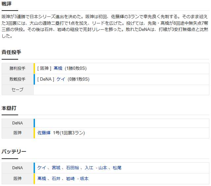This screenshot has width=211, height=186.
Task: Select the 阪神 label in the バッテリー table
Action: click(x=17, y=178)
